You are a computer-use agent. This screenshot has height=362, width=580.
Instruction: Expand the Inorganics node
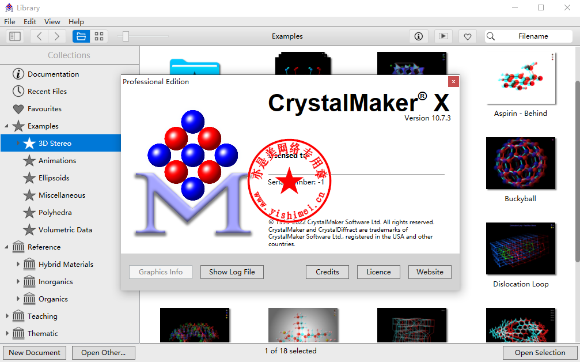(18, 282)
